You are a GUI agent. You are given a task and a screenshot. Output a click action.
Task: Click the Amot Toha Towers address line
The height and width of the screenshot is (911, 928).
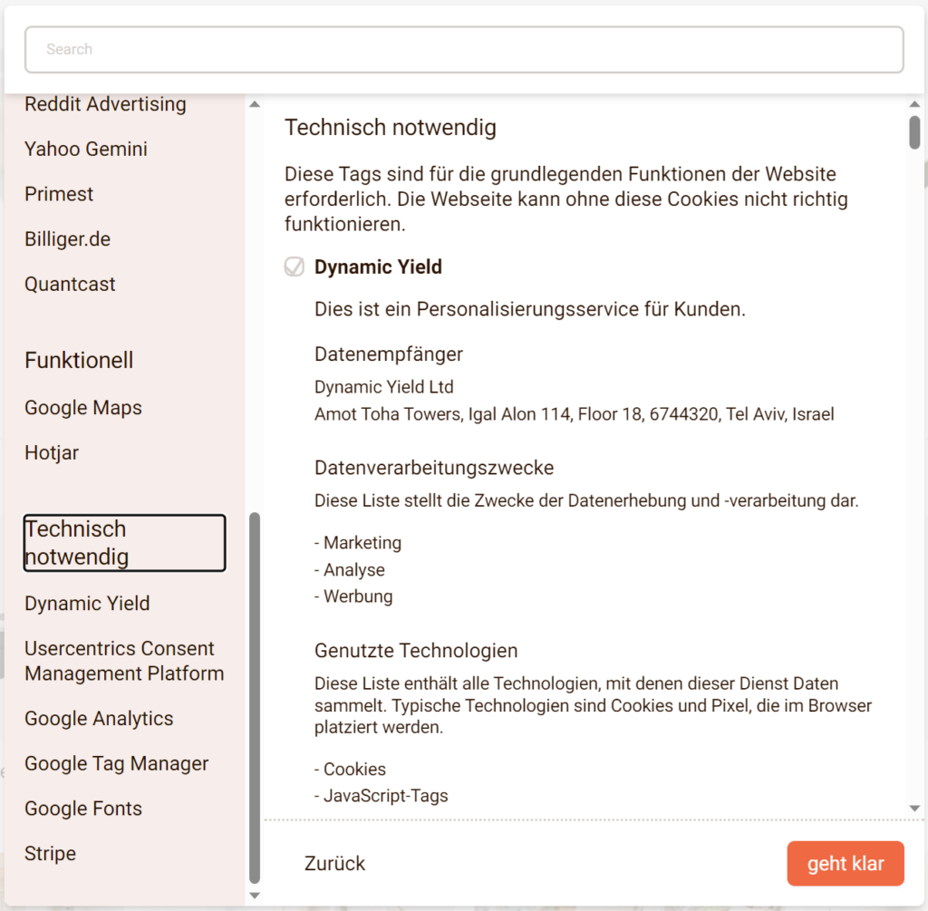point(574,413)
